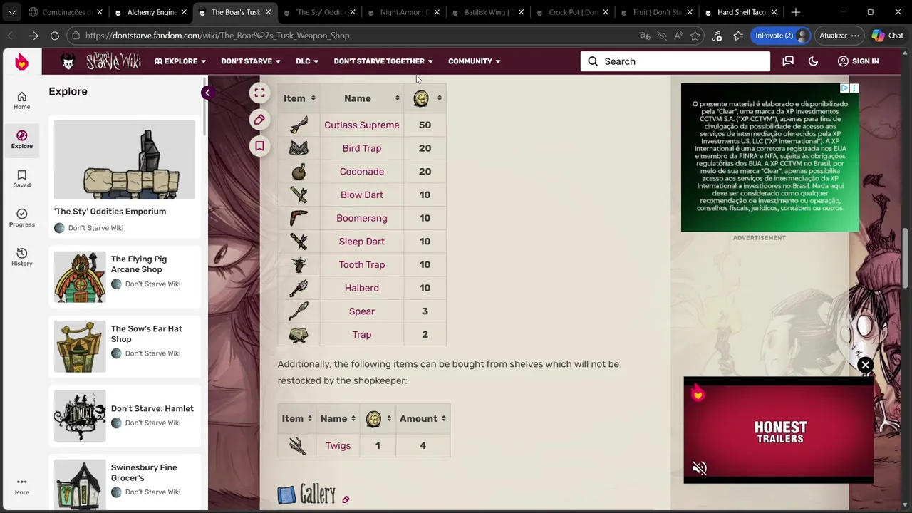This screenshot has height=513, width=912.
Task: Open the discussions chat icon in header
Action: click(788, 61)
